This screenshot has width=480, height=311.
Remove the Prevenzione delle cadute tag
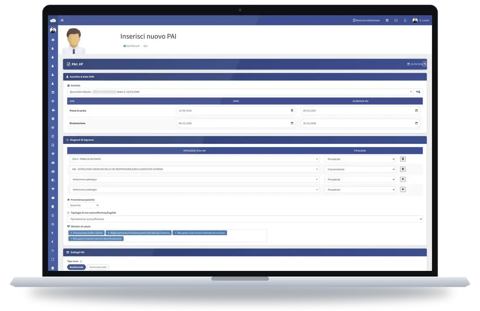(x=71, y=233)
